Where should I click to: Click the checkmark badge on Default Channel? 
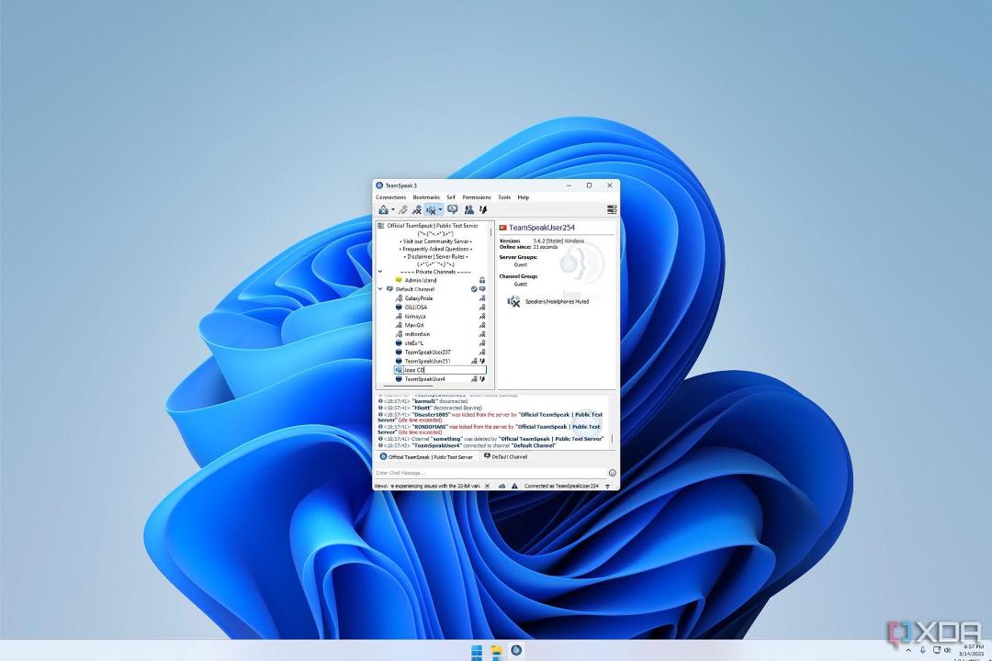click(474, 289)
